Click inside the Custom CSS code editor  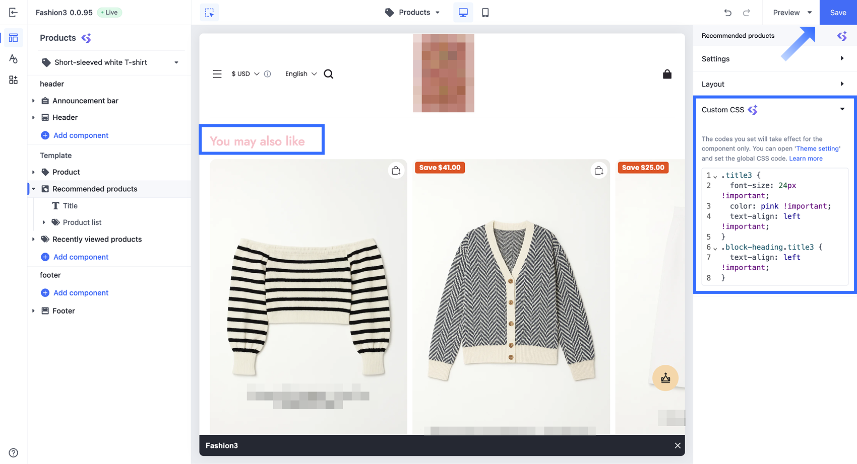(781, 226)
